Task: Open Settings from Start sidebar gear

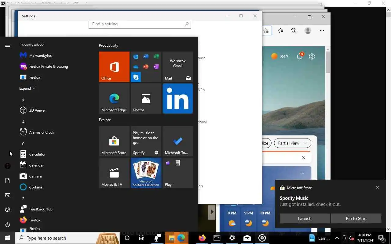Action: pyautogui.click(x=8, y=210)
